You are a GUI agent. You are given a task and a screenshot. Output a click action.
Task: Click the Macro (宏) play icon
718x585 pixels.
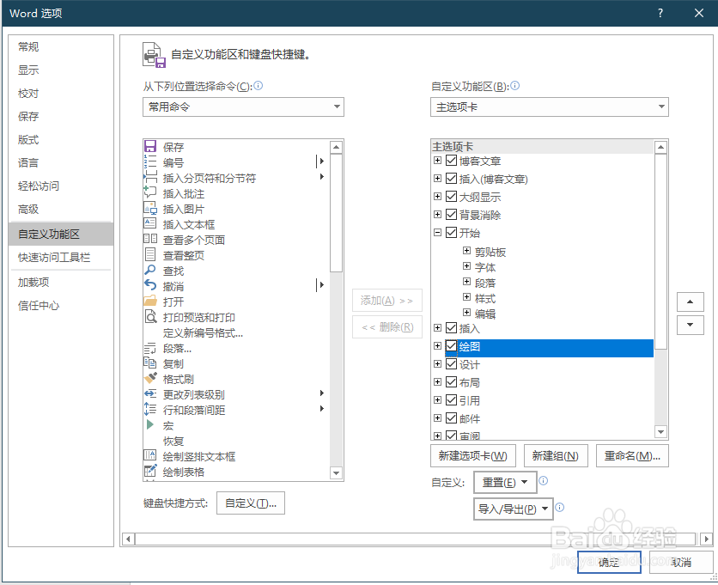click(x=150, y=425)
